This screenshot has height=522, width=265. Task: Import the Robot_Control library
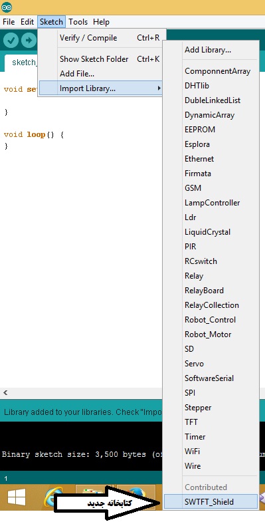[x=211, y=321]
